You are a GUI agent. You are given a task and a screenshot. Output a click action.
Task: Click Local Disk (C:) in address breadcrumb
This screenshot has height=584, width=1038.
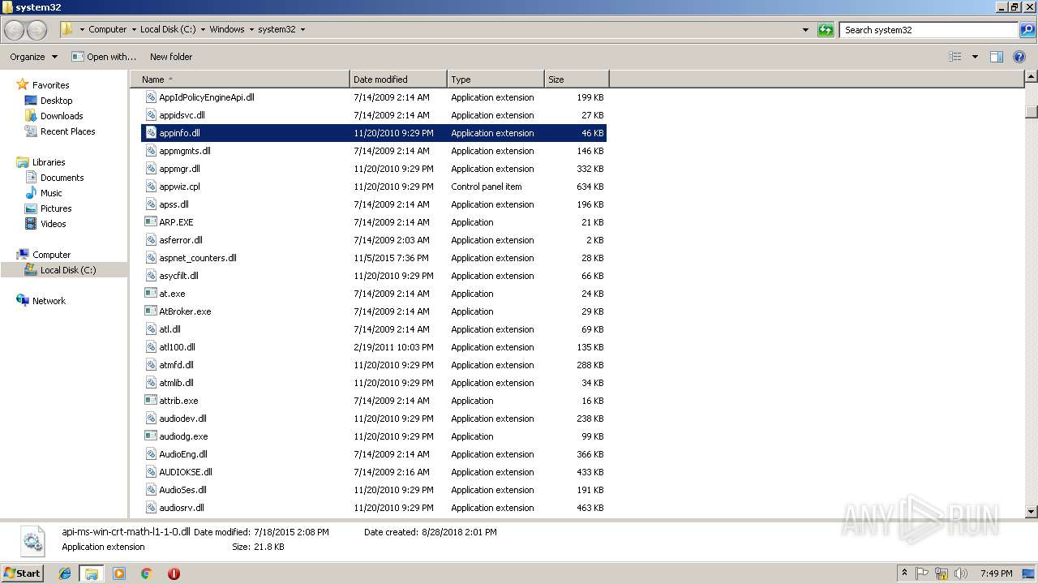coord(168,30)
